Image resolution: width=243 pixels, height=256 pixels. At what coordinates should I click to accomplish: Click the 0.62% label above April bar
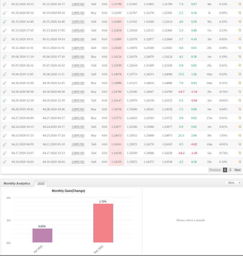point(42,226)
